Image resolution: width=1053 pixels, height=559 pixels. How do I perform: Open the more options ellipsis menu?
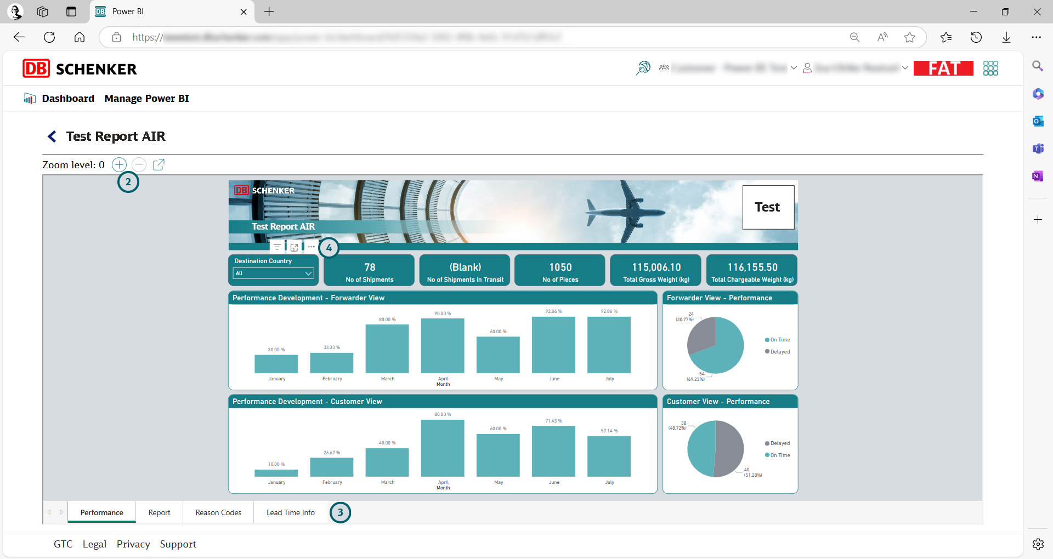point(310,247)
